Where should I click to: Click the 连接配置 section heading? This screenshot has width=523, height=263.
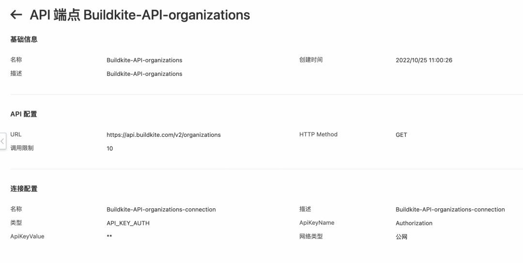click(24, 189)
